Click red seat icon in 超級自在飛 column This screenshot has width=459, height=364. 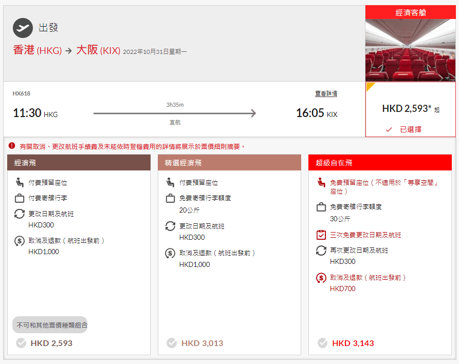tap(321, 182)
